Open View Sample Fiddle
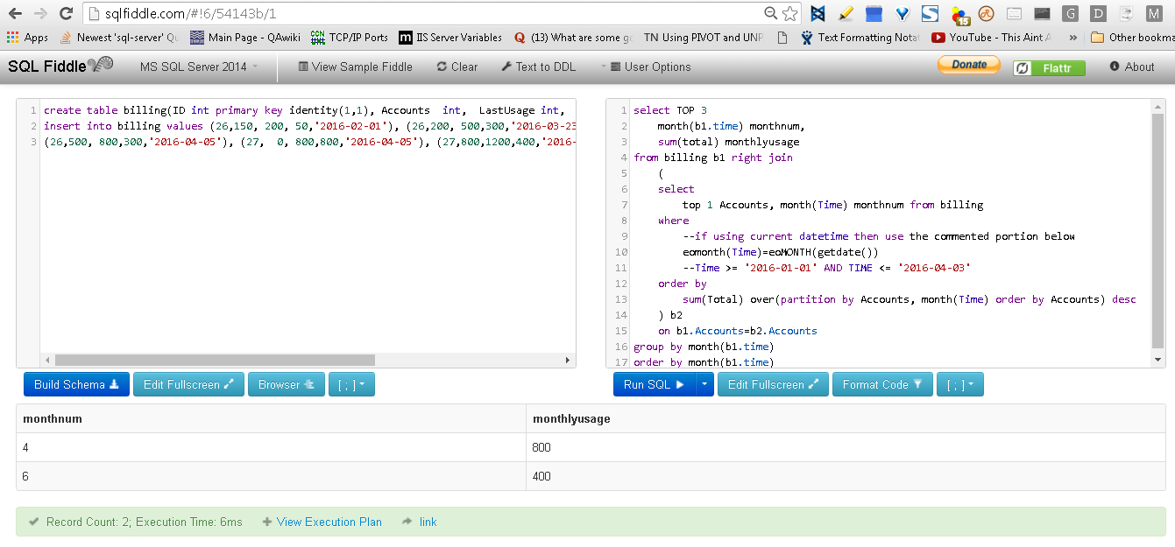The height and width of the screenshot is (547, 1175). pos(355,67)
